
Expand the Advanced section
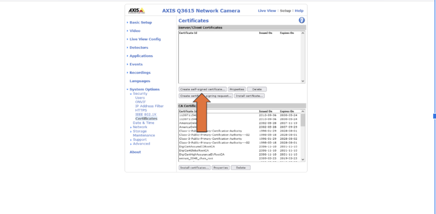[x=142, y=144]
